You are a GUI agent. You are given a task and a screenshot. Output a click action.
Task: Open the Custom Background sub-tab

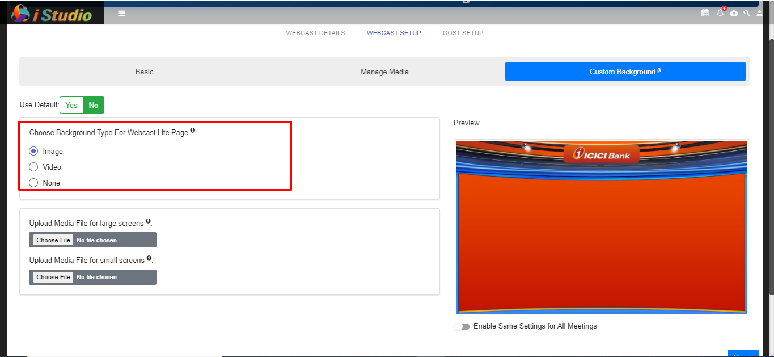pos(625,72)
